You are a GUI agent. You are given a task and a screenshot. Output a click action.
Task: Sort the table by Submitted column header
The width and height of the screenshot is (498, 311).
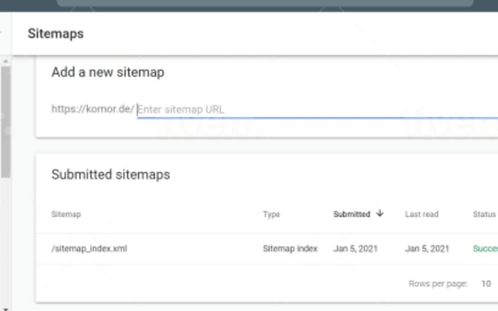click(x=352, y=214)
